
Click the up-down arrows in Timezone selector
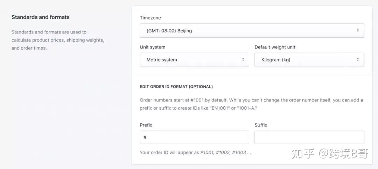click(358, 31)
